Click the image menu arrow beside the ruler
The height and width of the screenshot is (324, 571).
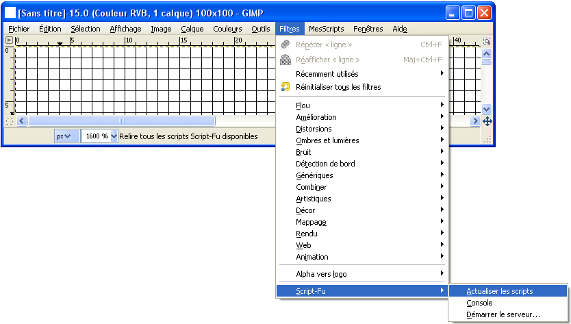pos(10,40)
